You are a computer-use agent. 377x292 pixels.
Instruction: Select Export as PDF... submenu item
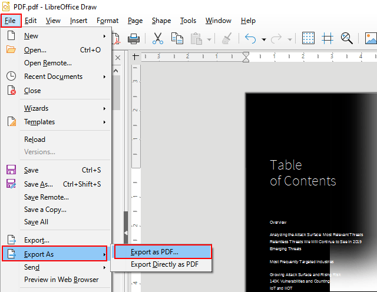tap(163, 251)
